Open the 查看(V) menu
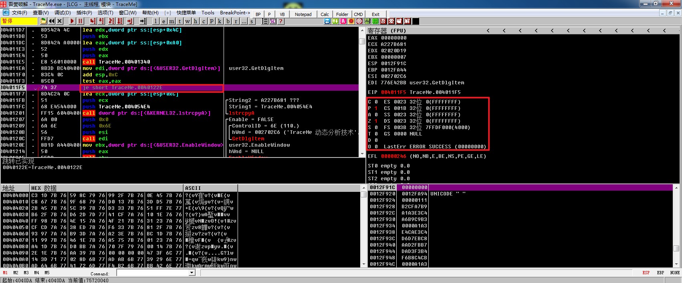Image resolution: width=682 pixels, height=283 pixels. 40,13
